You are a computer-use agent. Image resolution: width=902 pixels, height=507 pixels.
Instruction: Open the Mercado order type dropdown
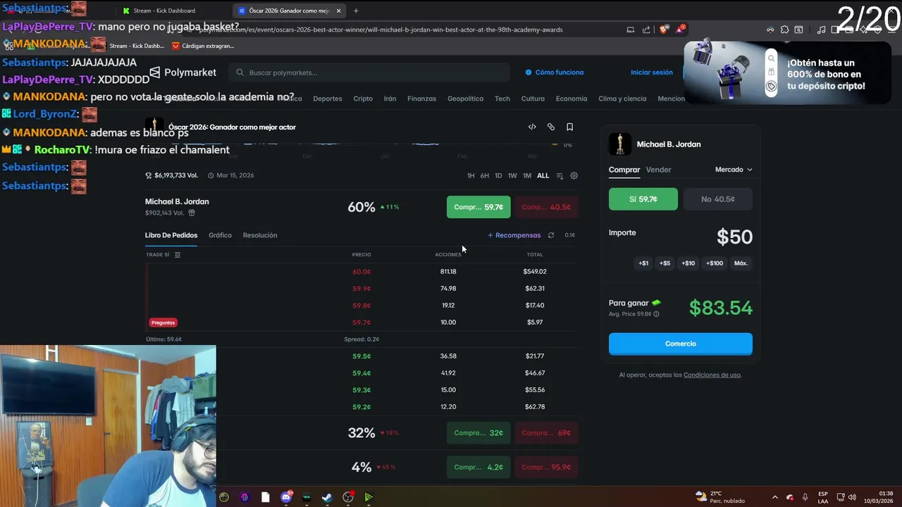point(734,170)
